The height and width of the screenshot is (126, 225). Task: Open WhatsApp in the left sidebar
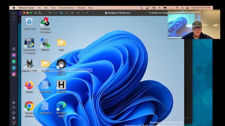point(14,62)
